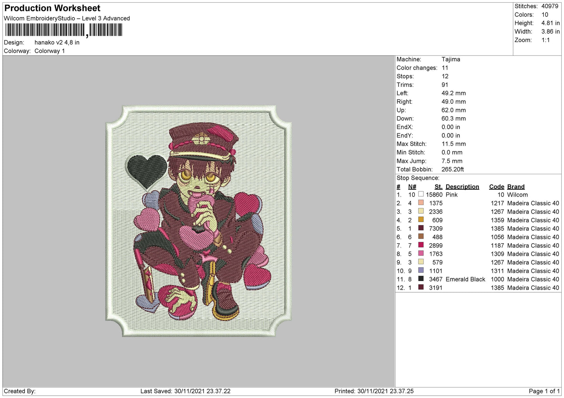
Task: Click stitch count '2899' in row 7
Action: click(x=436, y=246)
